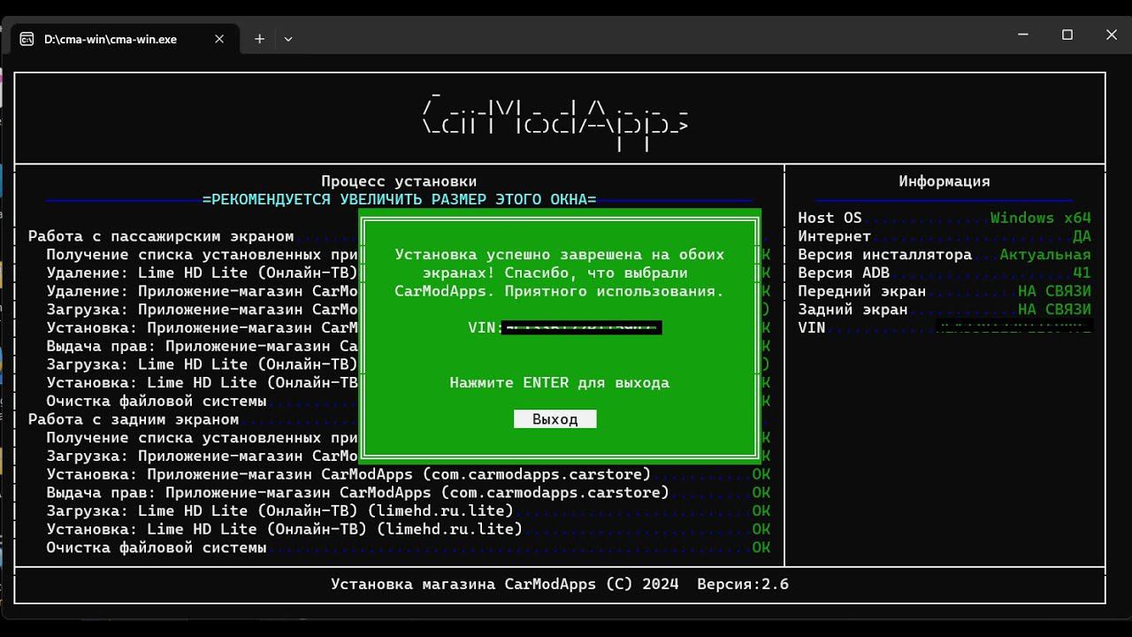Click the success message in green dialog

click(x=559, y=272)
